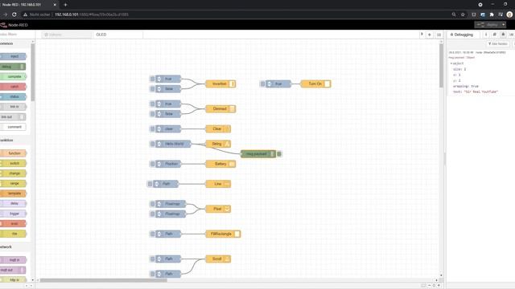Image resolution: width=515 pixels, height=289 pixels.
Task: Pick the mqtt in node in palette
Action: pos(13,260)
